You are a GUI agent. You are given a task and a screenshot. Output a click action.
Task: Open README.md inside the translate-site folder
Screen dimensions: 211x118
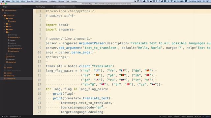12,62
